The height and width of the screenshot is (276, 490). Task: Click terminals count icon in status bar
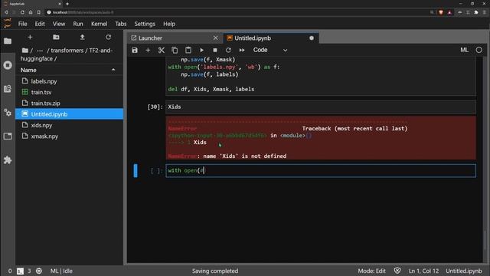tap(20, 271)
